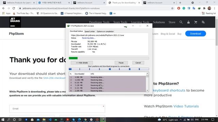Bookmark this page with the star icon
Image resolution: width=218 pixels, height=122 pixels.
172,8
